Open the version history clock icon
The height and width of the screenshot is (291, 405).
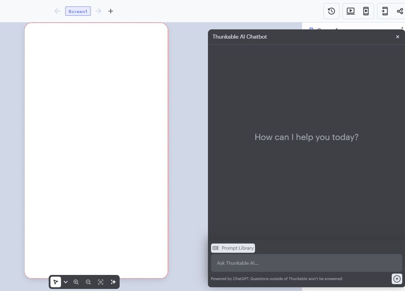coord(331,11)
